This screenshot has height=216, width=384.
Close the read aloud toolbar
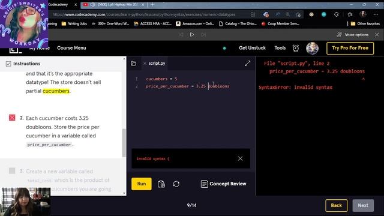pyautogui.click(x=377, y=35)
